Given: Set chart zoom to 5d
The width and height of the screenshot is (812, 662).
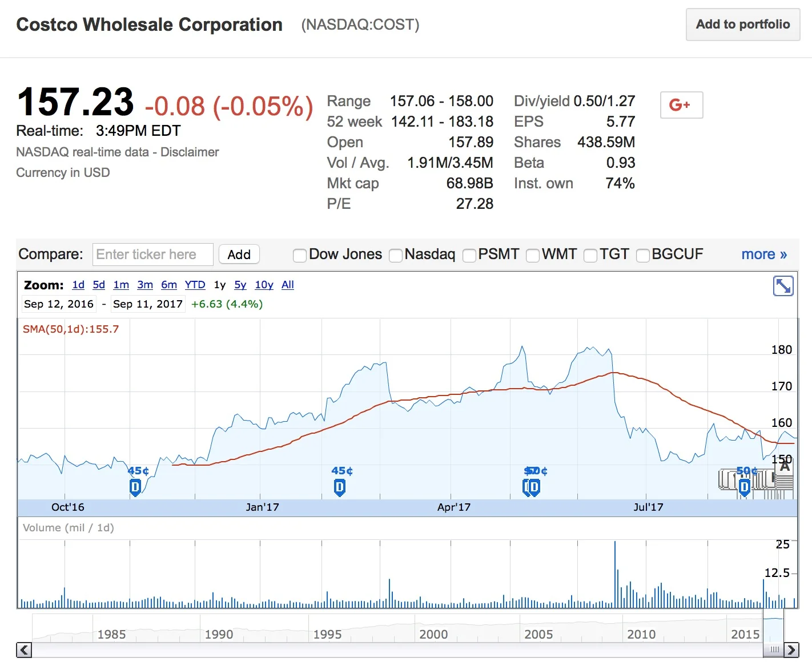Looking at the screenshot, I should click(x=99, y=285).
